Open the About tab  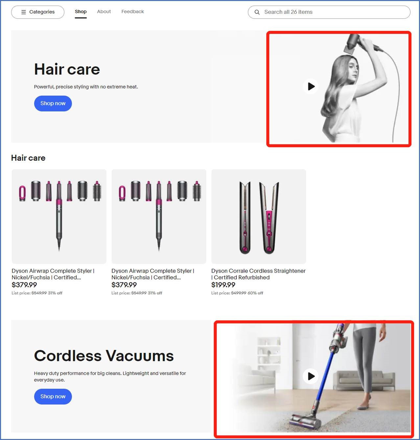pos(104,12)
